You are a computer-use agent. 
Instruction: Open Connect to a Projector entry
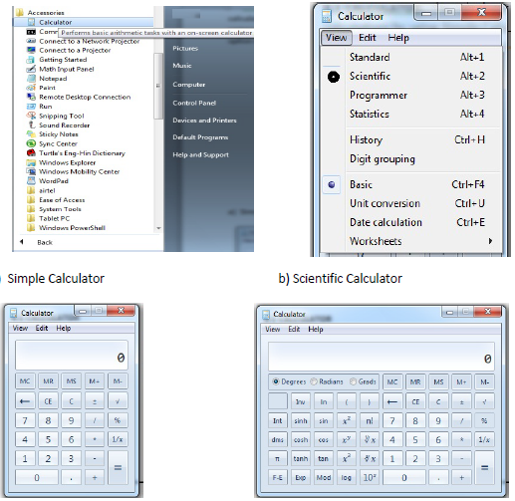click(x=69, y=50)
